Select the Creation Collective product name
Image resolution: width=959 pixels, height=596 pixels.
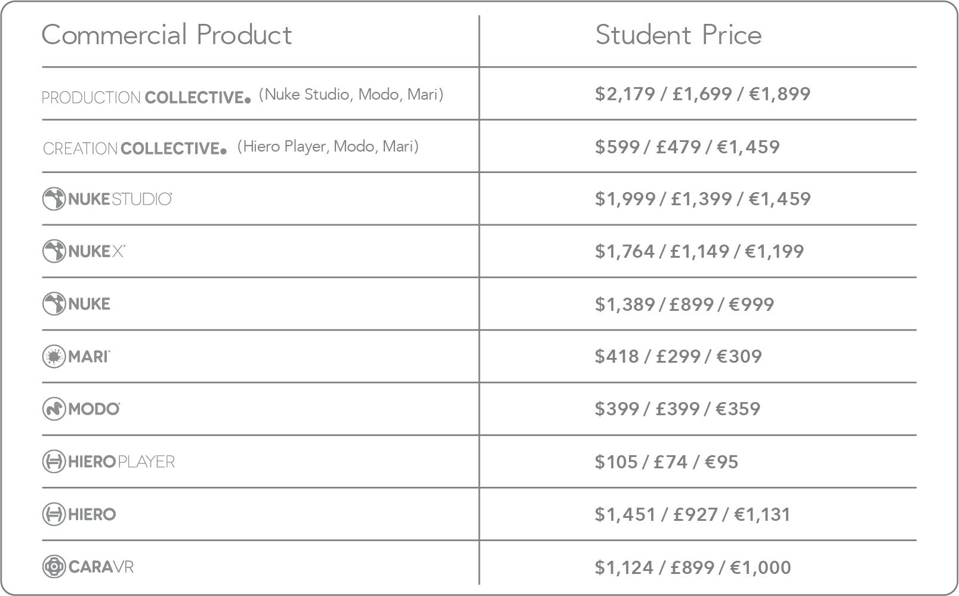135,149
